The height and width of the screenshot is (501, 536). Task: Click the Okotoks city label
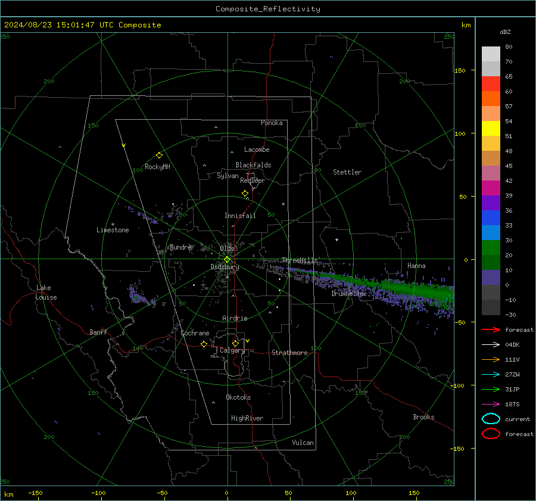pyautogui.click(x=238, y=397)
